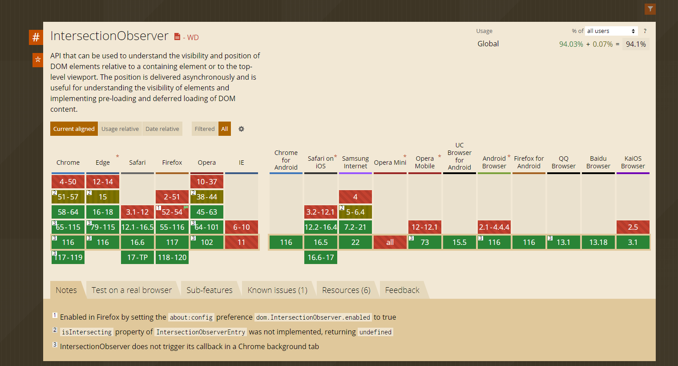This screenshot has height=366, width=678.
Task: Open Resources (6) tab
Action: pos(346,290)
